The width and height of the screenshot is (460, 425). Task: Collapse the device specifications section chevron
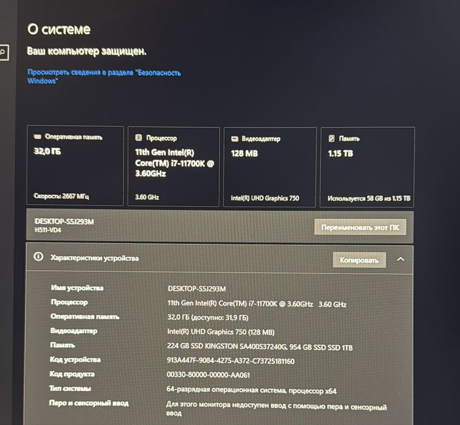400,259
